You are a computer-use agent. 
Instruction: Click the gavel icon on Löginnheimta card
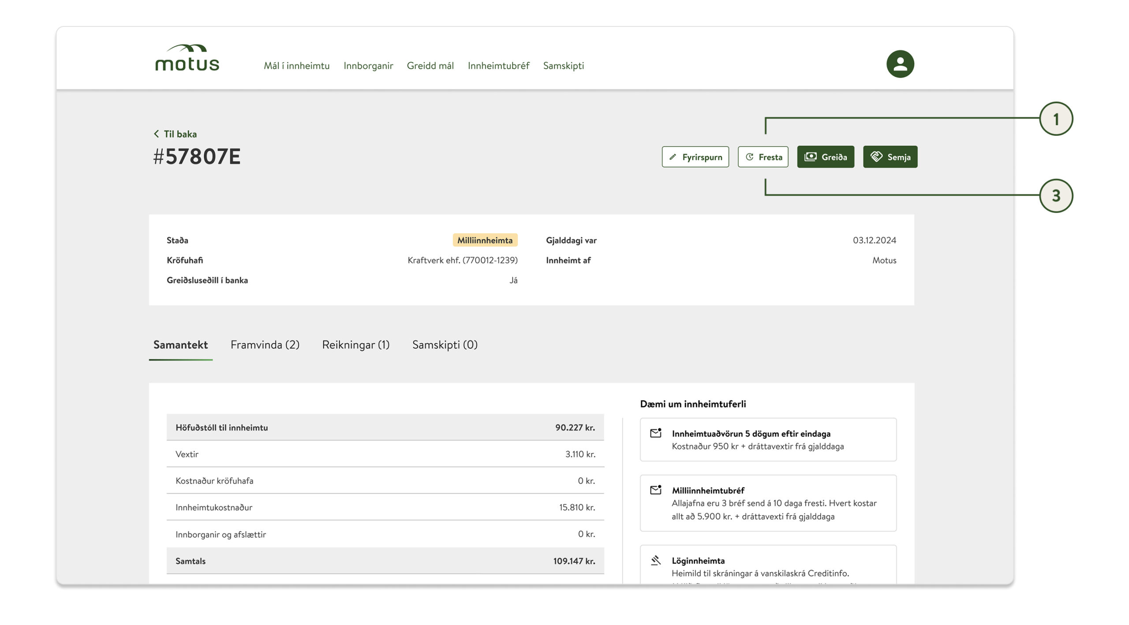(655, 560)
